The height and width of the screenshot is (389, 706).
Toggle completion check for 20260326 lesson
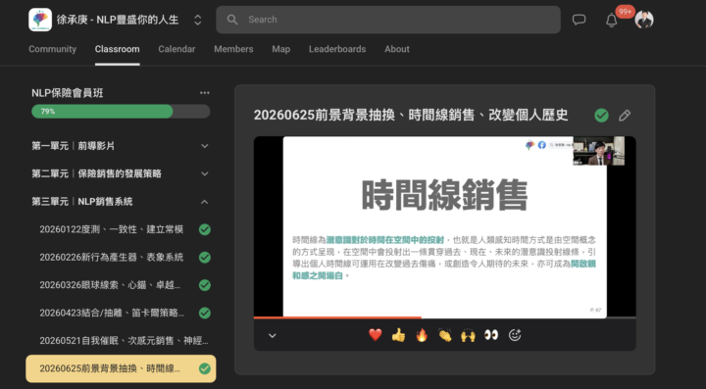coord(205,285)
